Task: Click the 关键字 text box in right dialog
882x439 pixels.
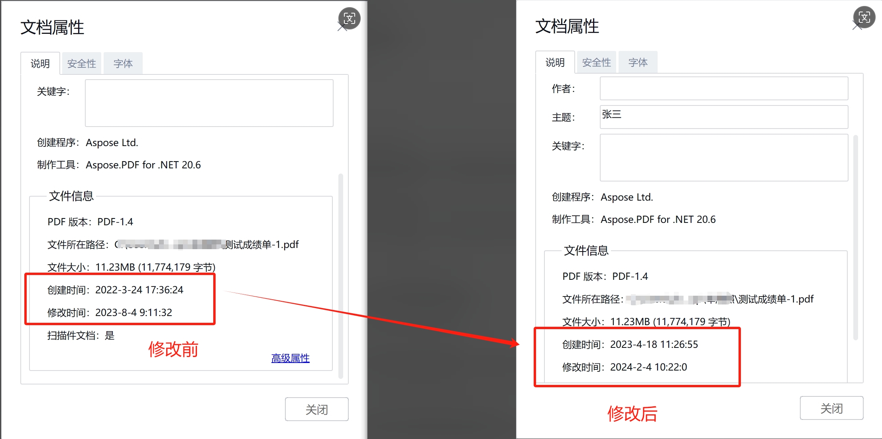Action: [724, 158]
